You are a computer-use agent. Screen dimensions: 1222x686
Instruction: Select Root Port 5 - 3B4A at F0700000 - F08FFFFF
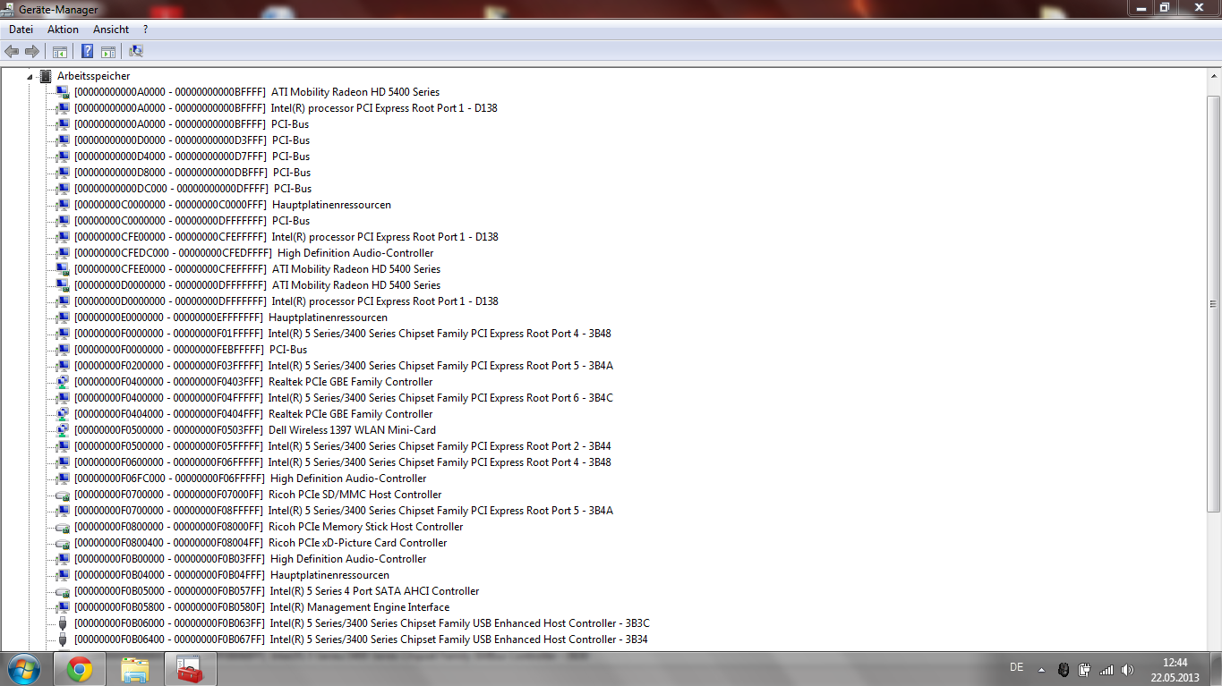coord(344,511)
